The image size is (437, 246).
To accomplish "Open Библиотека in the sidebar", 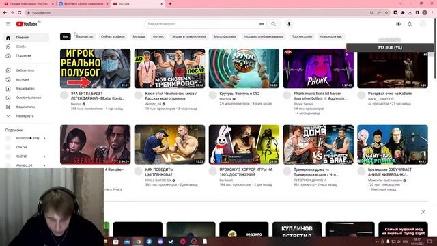I will (26, 70).
